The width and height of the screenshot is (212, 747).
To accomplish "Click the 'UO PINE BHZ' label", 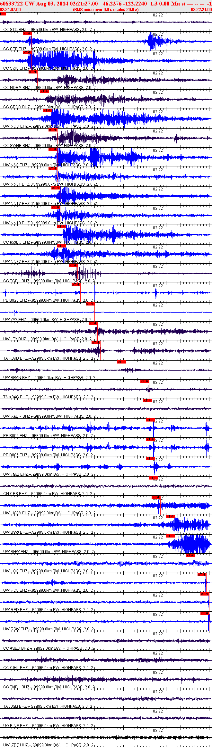I will coord(16,726).
